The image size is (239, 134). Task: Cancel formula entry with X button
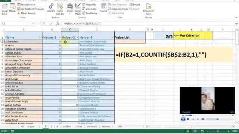[x=44, y=23]
